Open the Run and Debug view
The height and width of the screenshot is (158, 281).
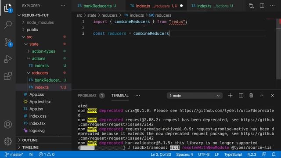[8, 59]
